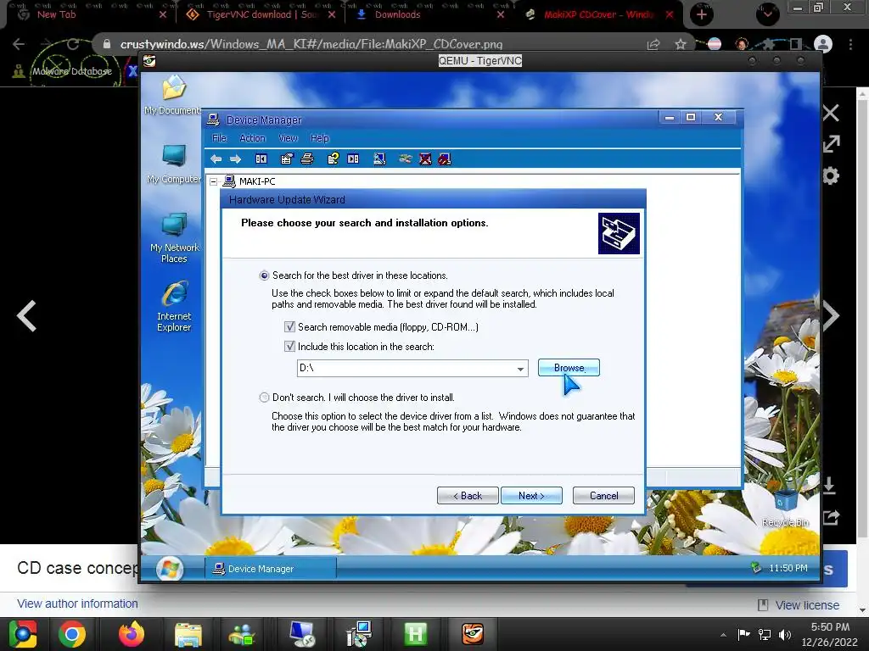This screenshot has height=651, width=869.
Task: Show hidden icons arrow in system tray
Action: (x=723, y=635)
